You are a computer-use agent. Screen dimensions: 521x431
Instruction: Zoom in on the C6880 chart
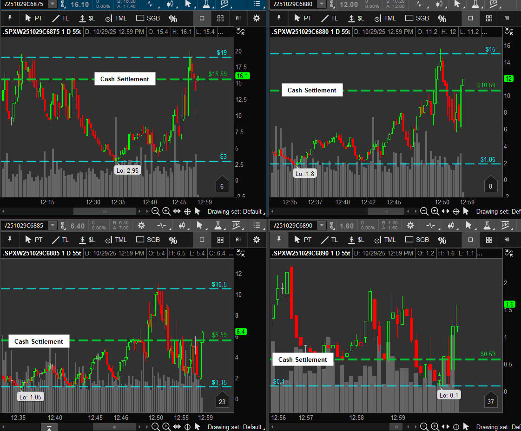(435, 211)
